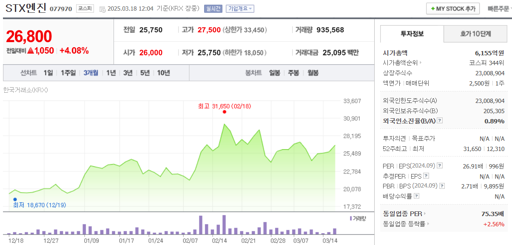Viewport: 512px width, 245px height.
Task: Expand the 동일업종 PER arrow
Action: [x=424, y=214]
